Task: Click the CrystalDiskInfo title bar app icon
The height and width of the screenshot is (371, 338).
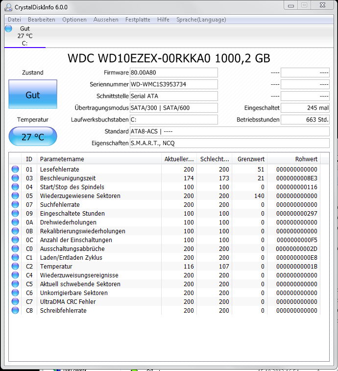Action: pyautogui.click(x=8, y=7)
